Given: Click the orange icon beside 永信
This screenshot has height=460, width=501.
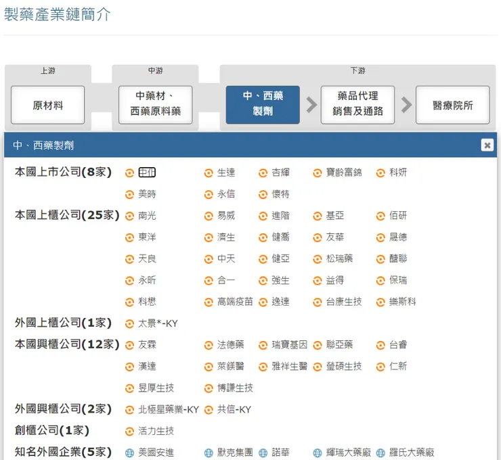Looking at the screenshot, I should [209, 195].
